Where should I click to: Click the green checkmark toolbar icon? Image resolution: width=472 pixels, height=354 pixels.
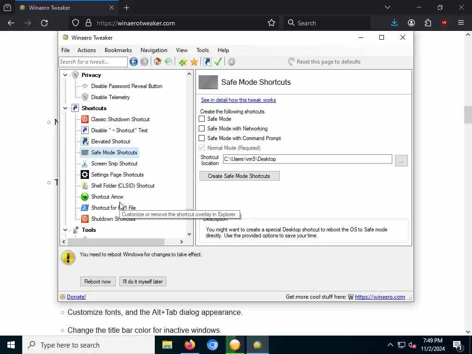click(218, 62)
